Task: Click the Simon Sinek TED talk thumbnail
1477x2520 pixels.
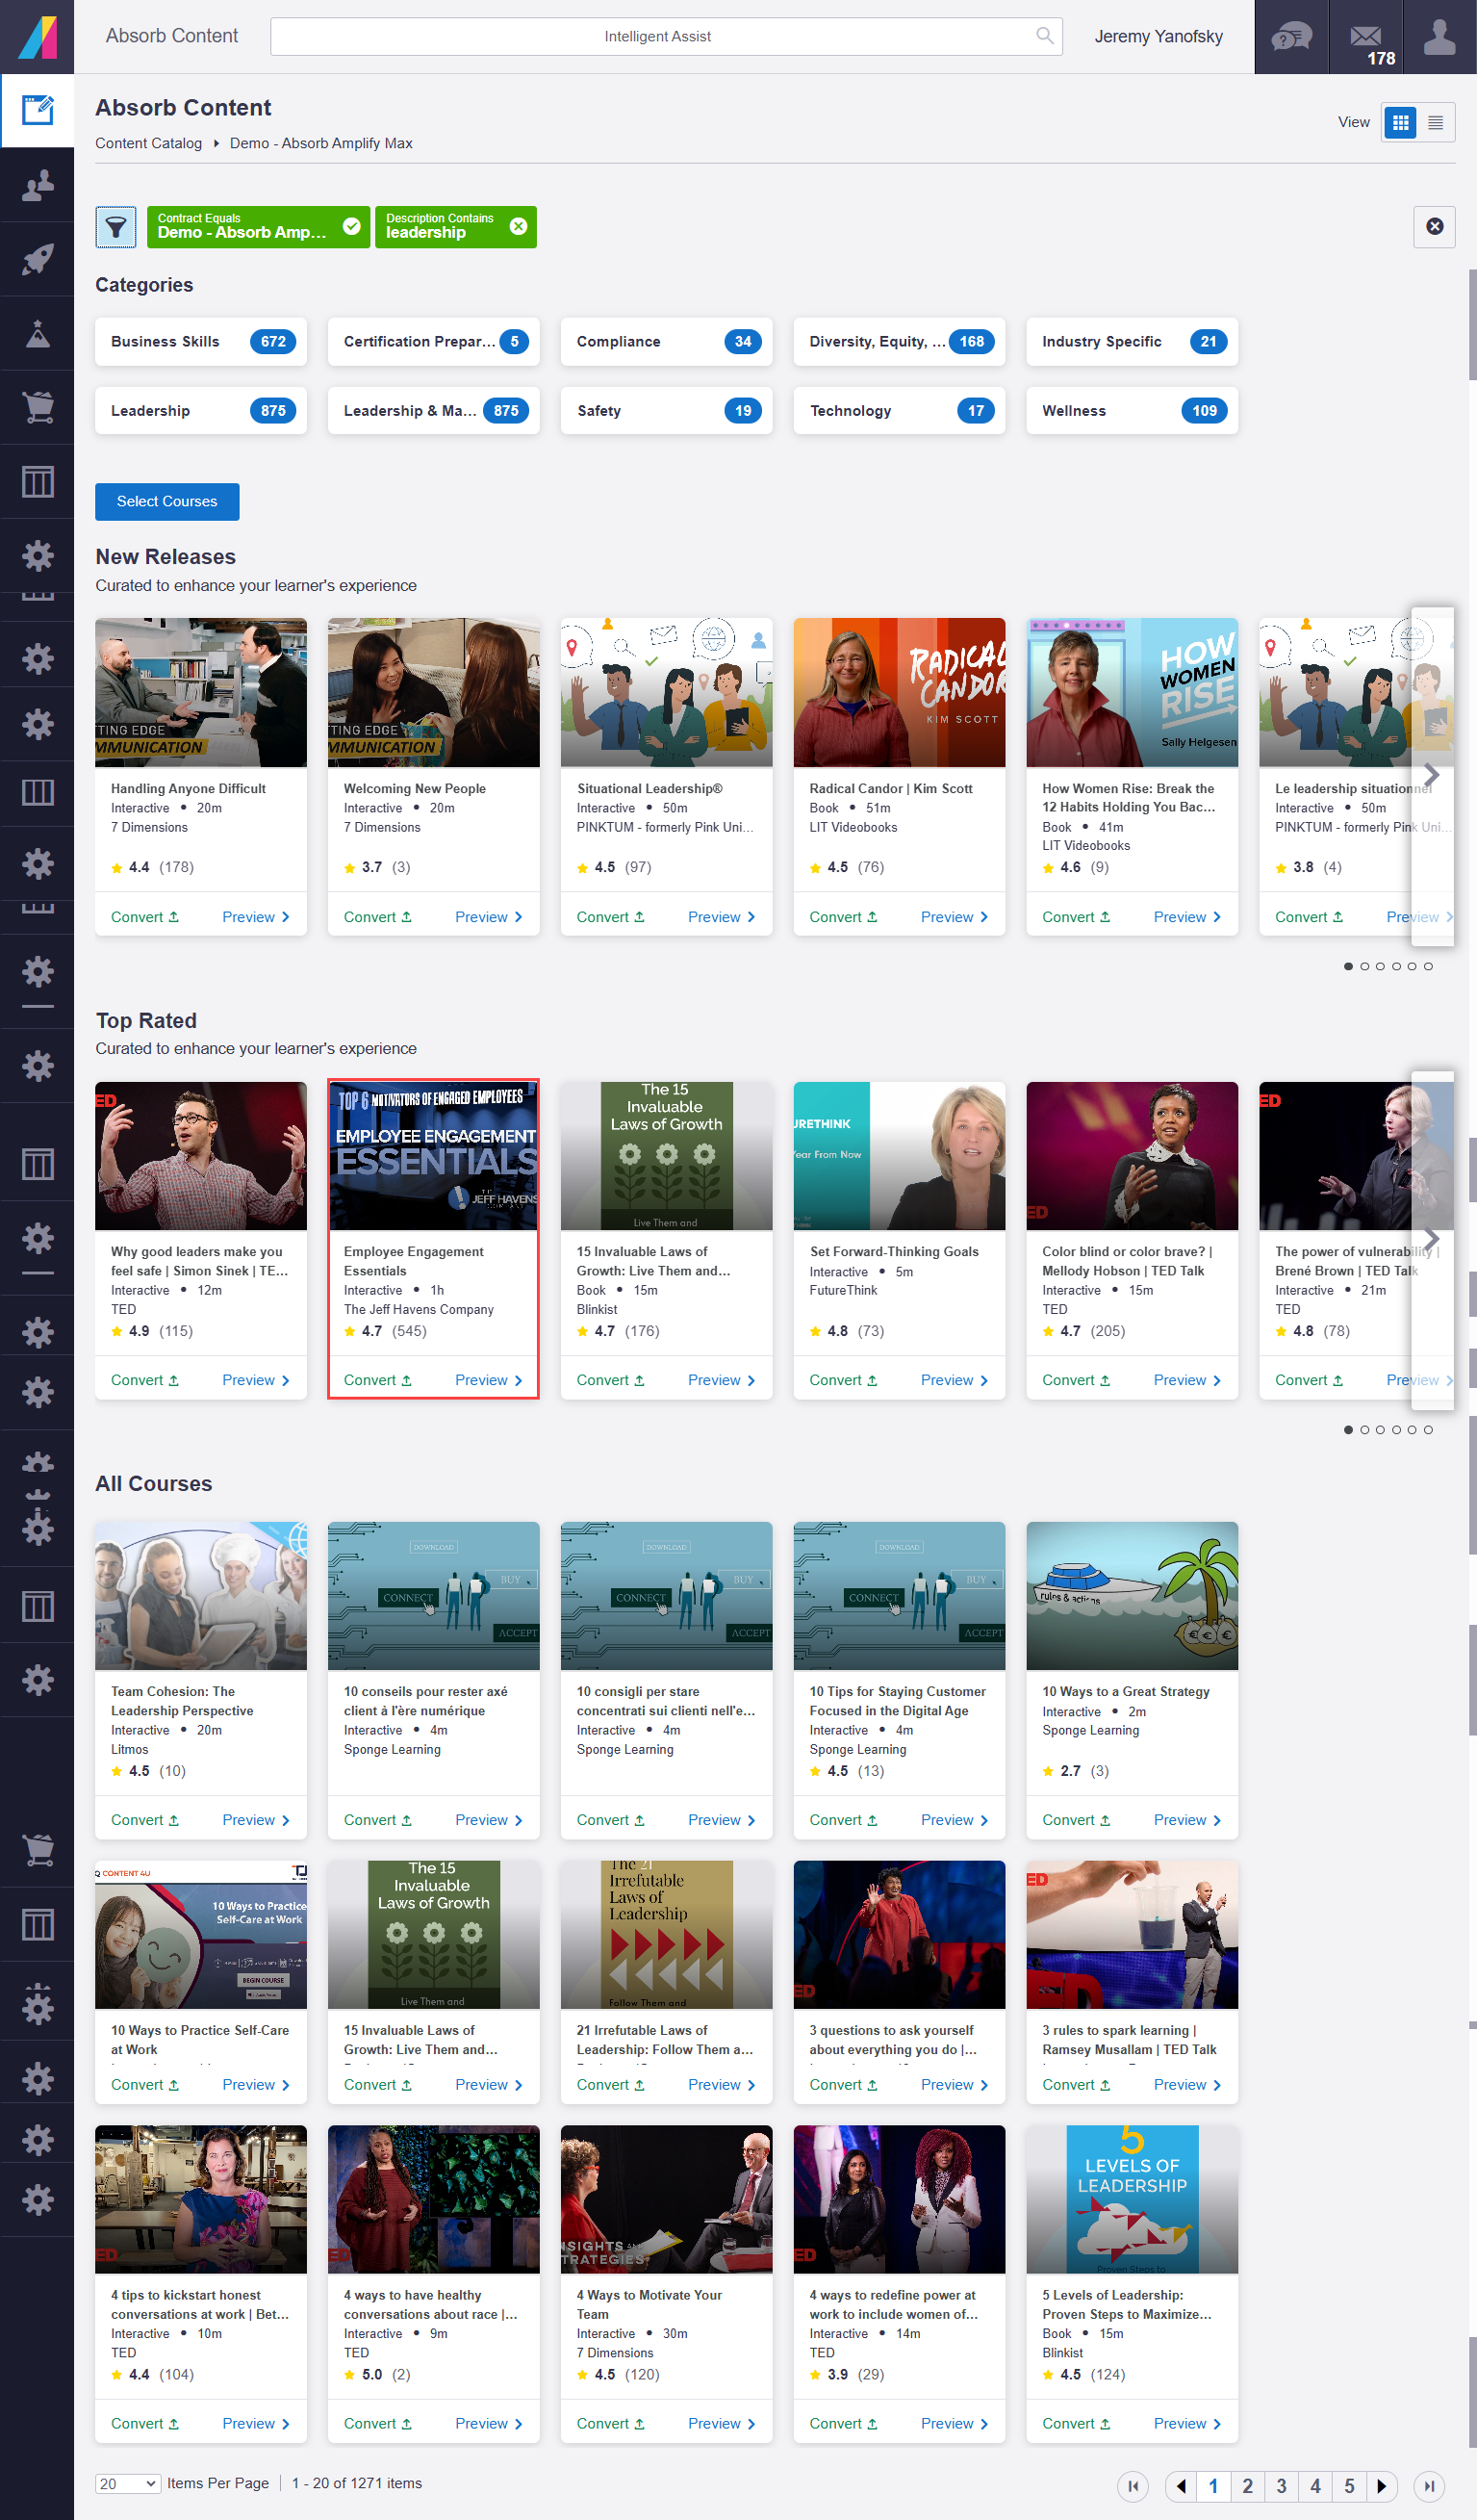Action: (x=201, y=1156)
